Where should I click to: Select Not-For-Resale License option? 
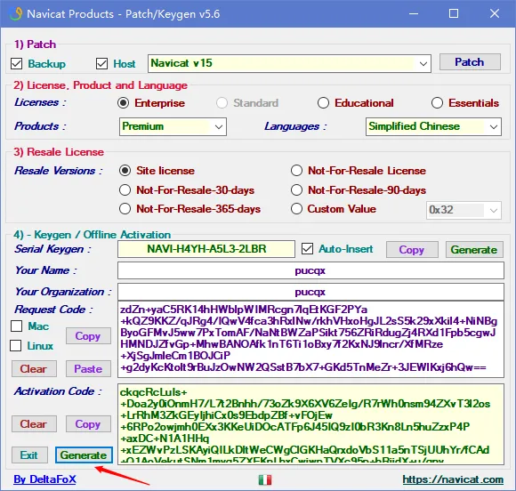click(x=296, y=171)
